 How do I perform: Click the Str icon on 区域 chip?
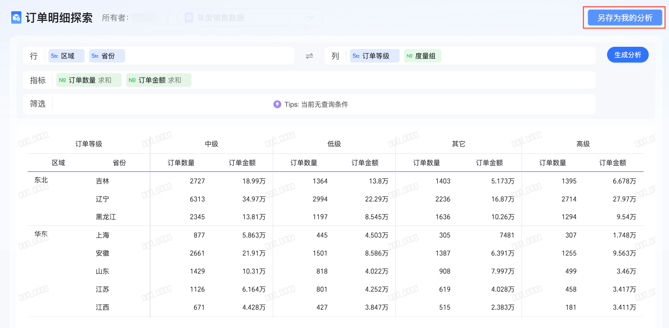click(x=55, y=56)
